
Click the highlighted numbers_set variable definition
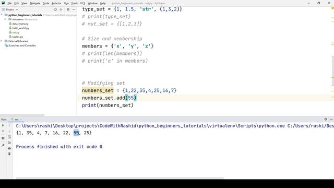tap(98, 90)
